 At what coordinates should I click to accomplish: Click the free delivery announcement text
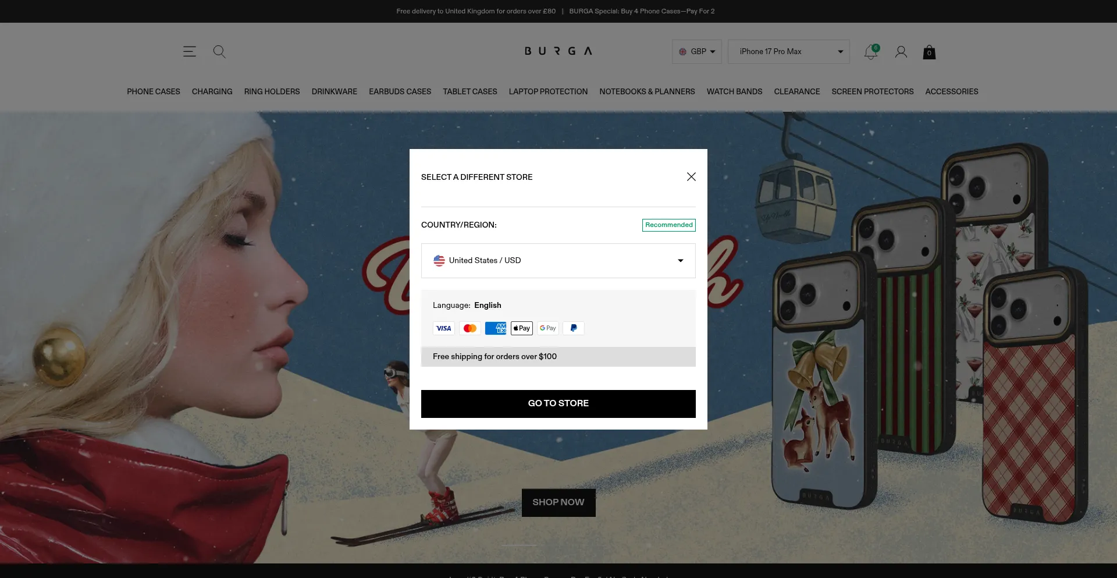[x=475, y=11]
